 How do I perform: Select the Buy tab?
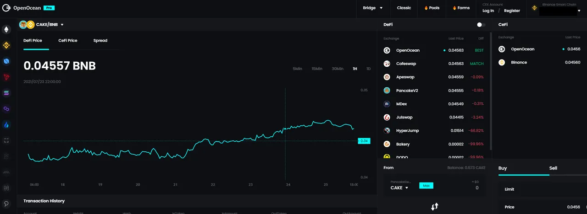pyautogui.click(x=503, y=168)
